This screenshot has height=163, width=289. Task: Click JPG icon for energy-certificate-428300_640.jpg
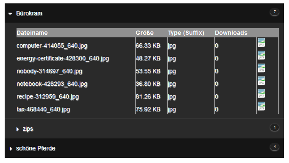[261, 55]
